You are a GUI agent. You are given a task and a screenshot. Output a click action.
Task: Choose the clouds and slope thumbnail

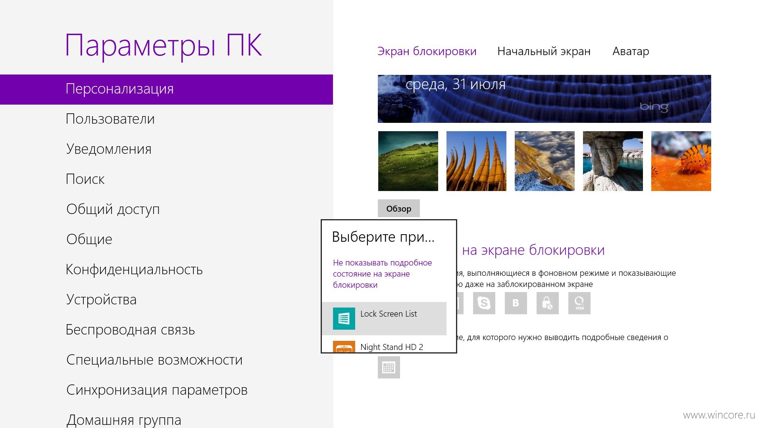(x=545, y=161)
